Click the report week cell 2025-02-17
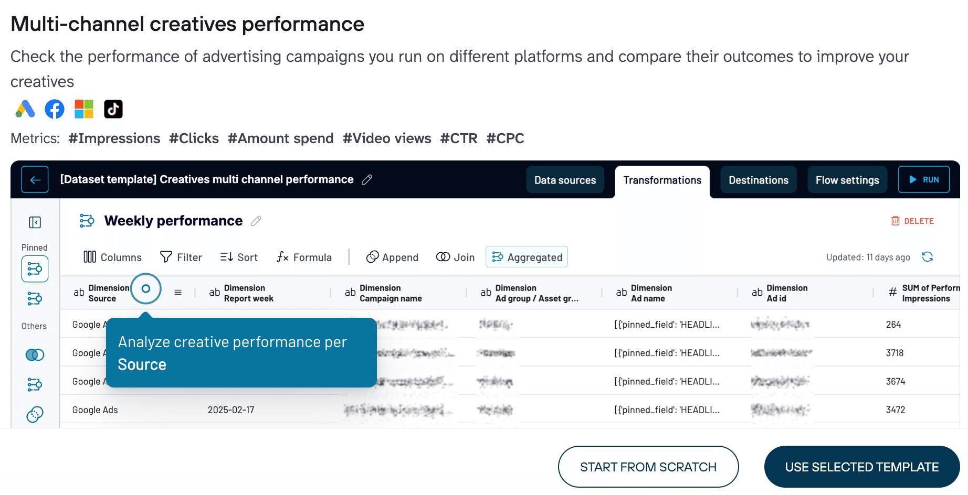968x495 pixels. [x=231, y=410]
